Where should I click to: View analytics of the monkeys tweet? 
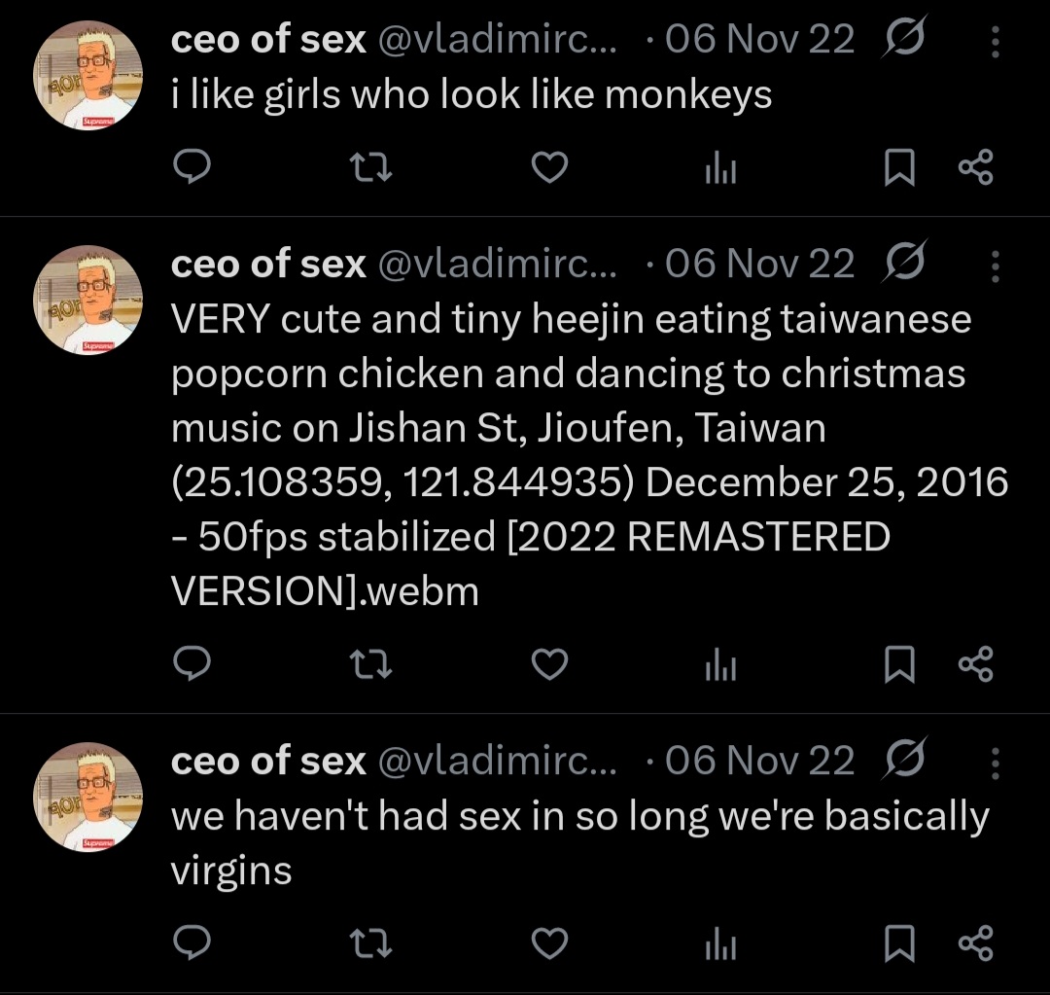tap(721, 167)
